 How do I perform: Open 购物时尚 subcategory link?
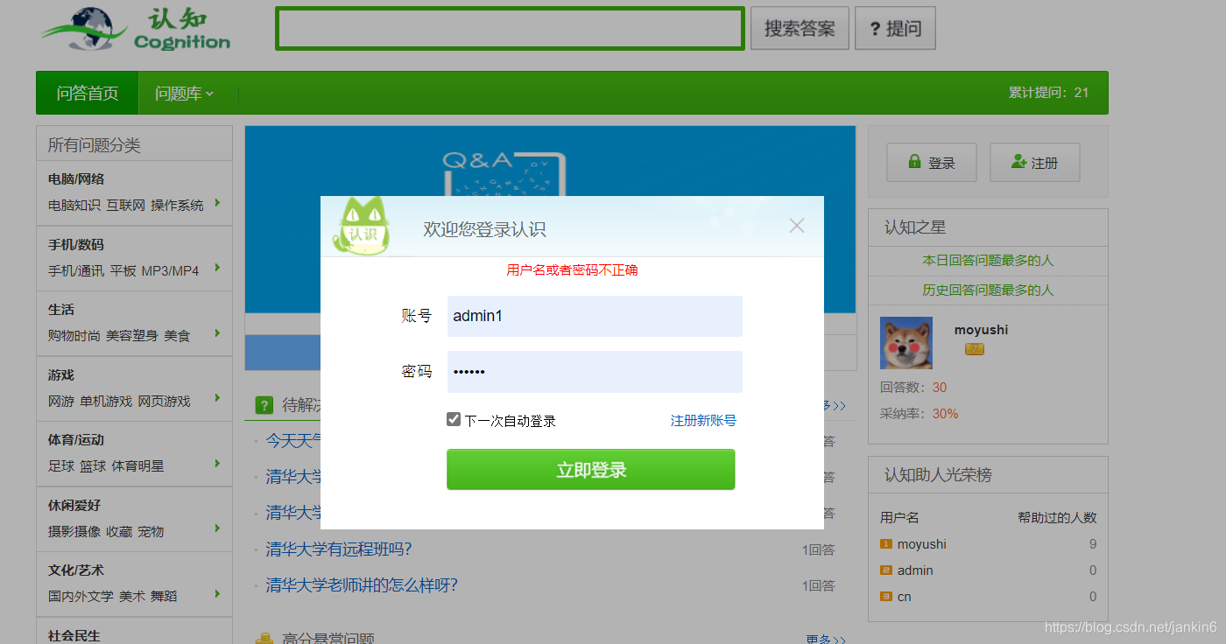point(74,336)
